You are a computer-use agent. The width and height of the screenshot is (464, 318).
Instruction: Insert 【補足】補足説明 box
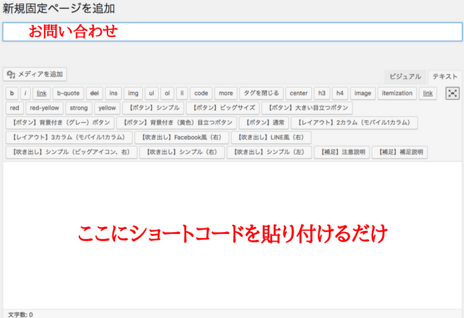pos(400,152)
